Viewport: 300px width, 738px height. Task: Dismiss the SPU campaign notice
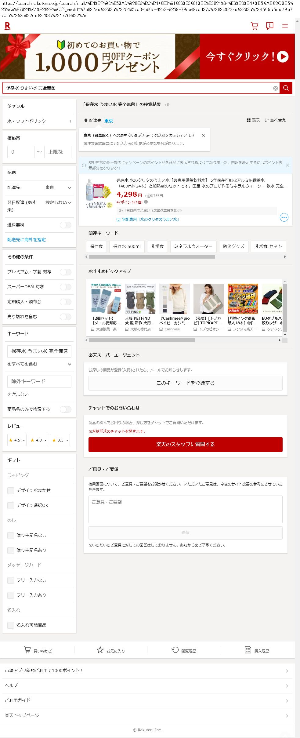click(x=287, y=165)
